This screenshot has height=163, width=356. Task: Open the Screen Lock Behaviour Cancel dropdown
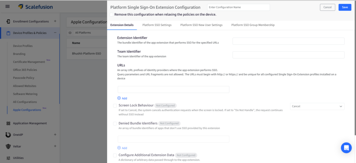[317, 106]
